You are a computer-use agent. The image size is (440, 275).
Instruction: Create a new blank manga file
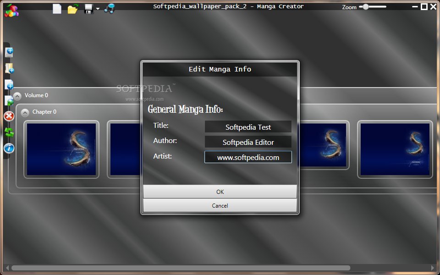point(57,8)
